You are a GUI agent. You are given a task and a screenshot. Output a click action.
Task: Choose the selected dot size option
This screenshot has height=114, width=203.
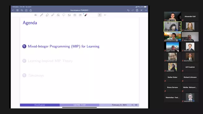(x=100, y=15)
